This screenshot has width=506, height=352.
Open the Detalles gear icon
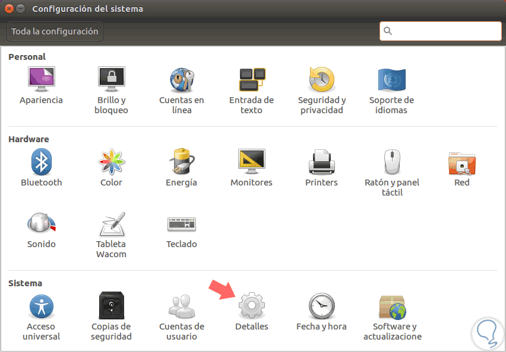click(x=252, y=305)
